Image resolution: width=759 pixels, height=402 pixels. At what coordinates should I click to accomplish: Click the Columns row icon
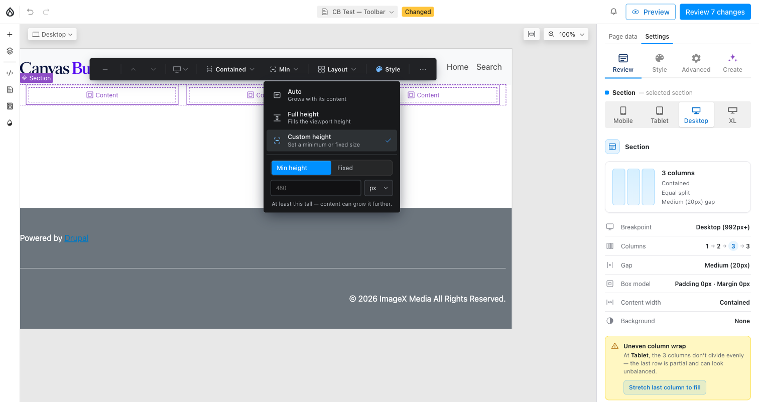click(x=610, y=246)
